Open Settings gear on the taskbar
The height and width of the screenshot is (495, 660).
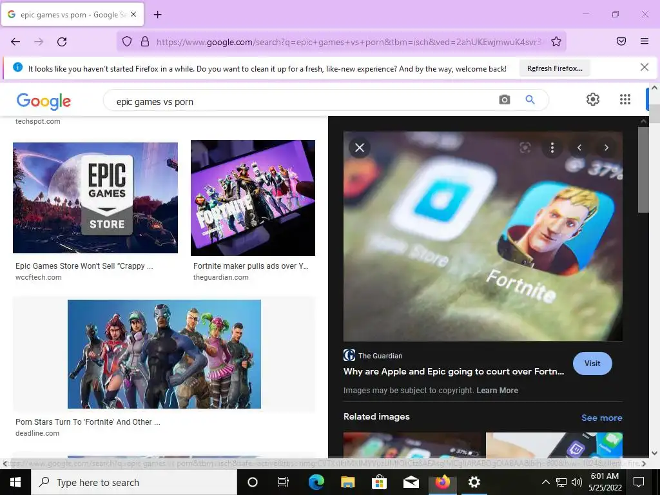point(474,482)
